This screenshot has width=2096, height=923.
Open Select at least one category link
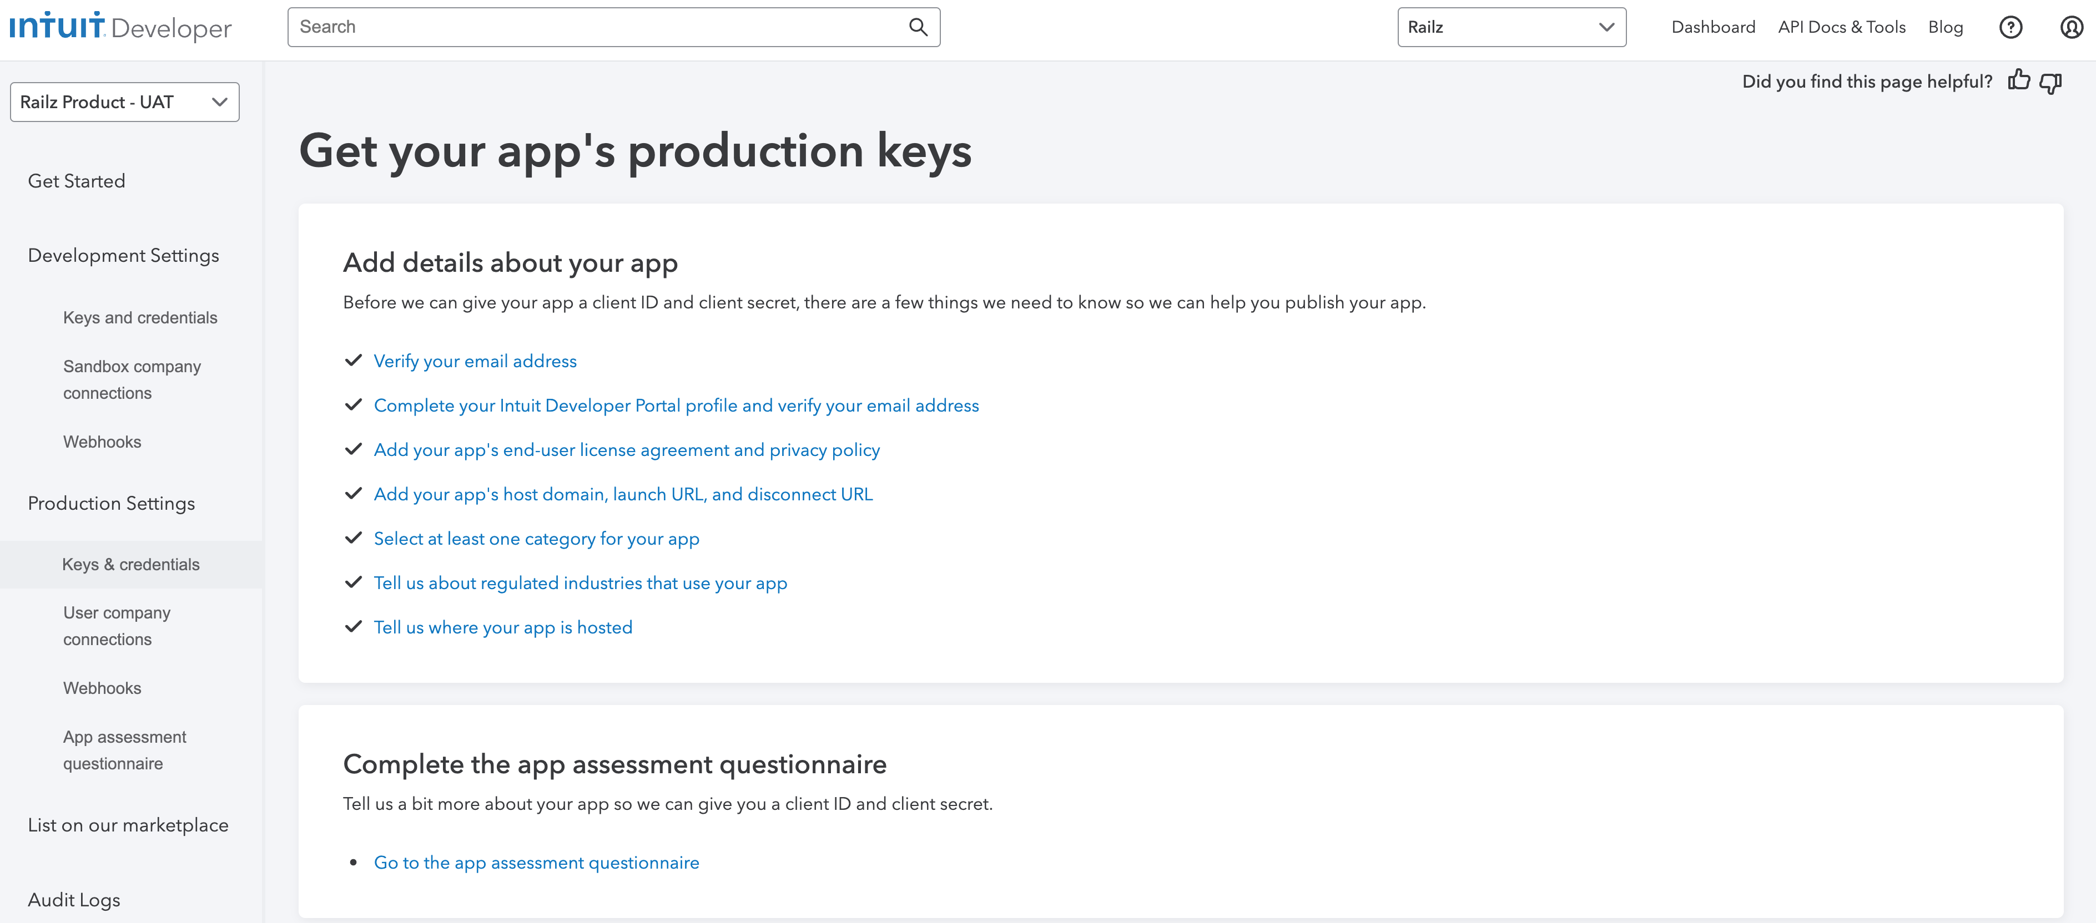[536, 539]
